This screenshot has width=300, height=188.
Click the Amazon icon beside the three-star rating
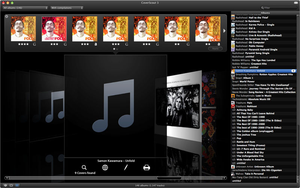(96, 44)
